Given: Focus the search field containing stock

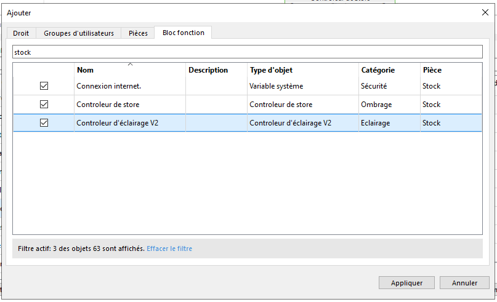Looking at the screenshot, I should (x=246, y=52).
